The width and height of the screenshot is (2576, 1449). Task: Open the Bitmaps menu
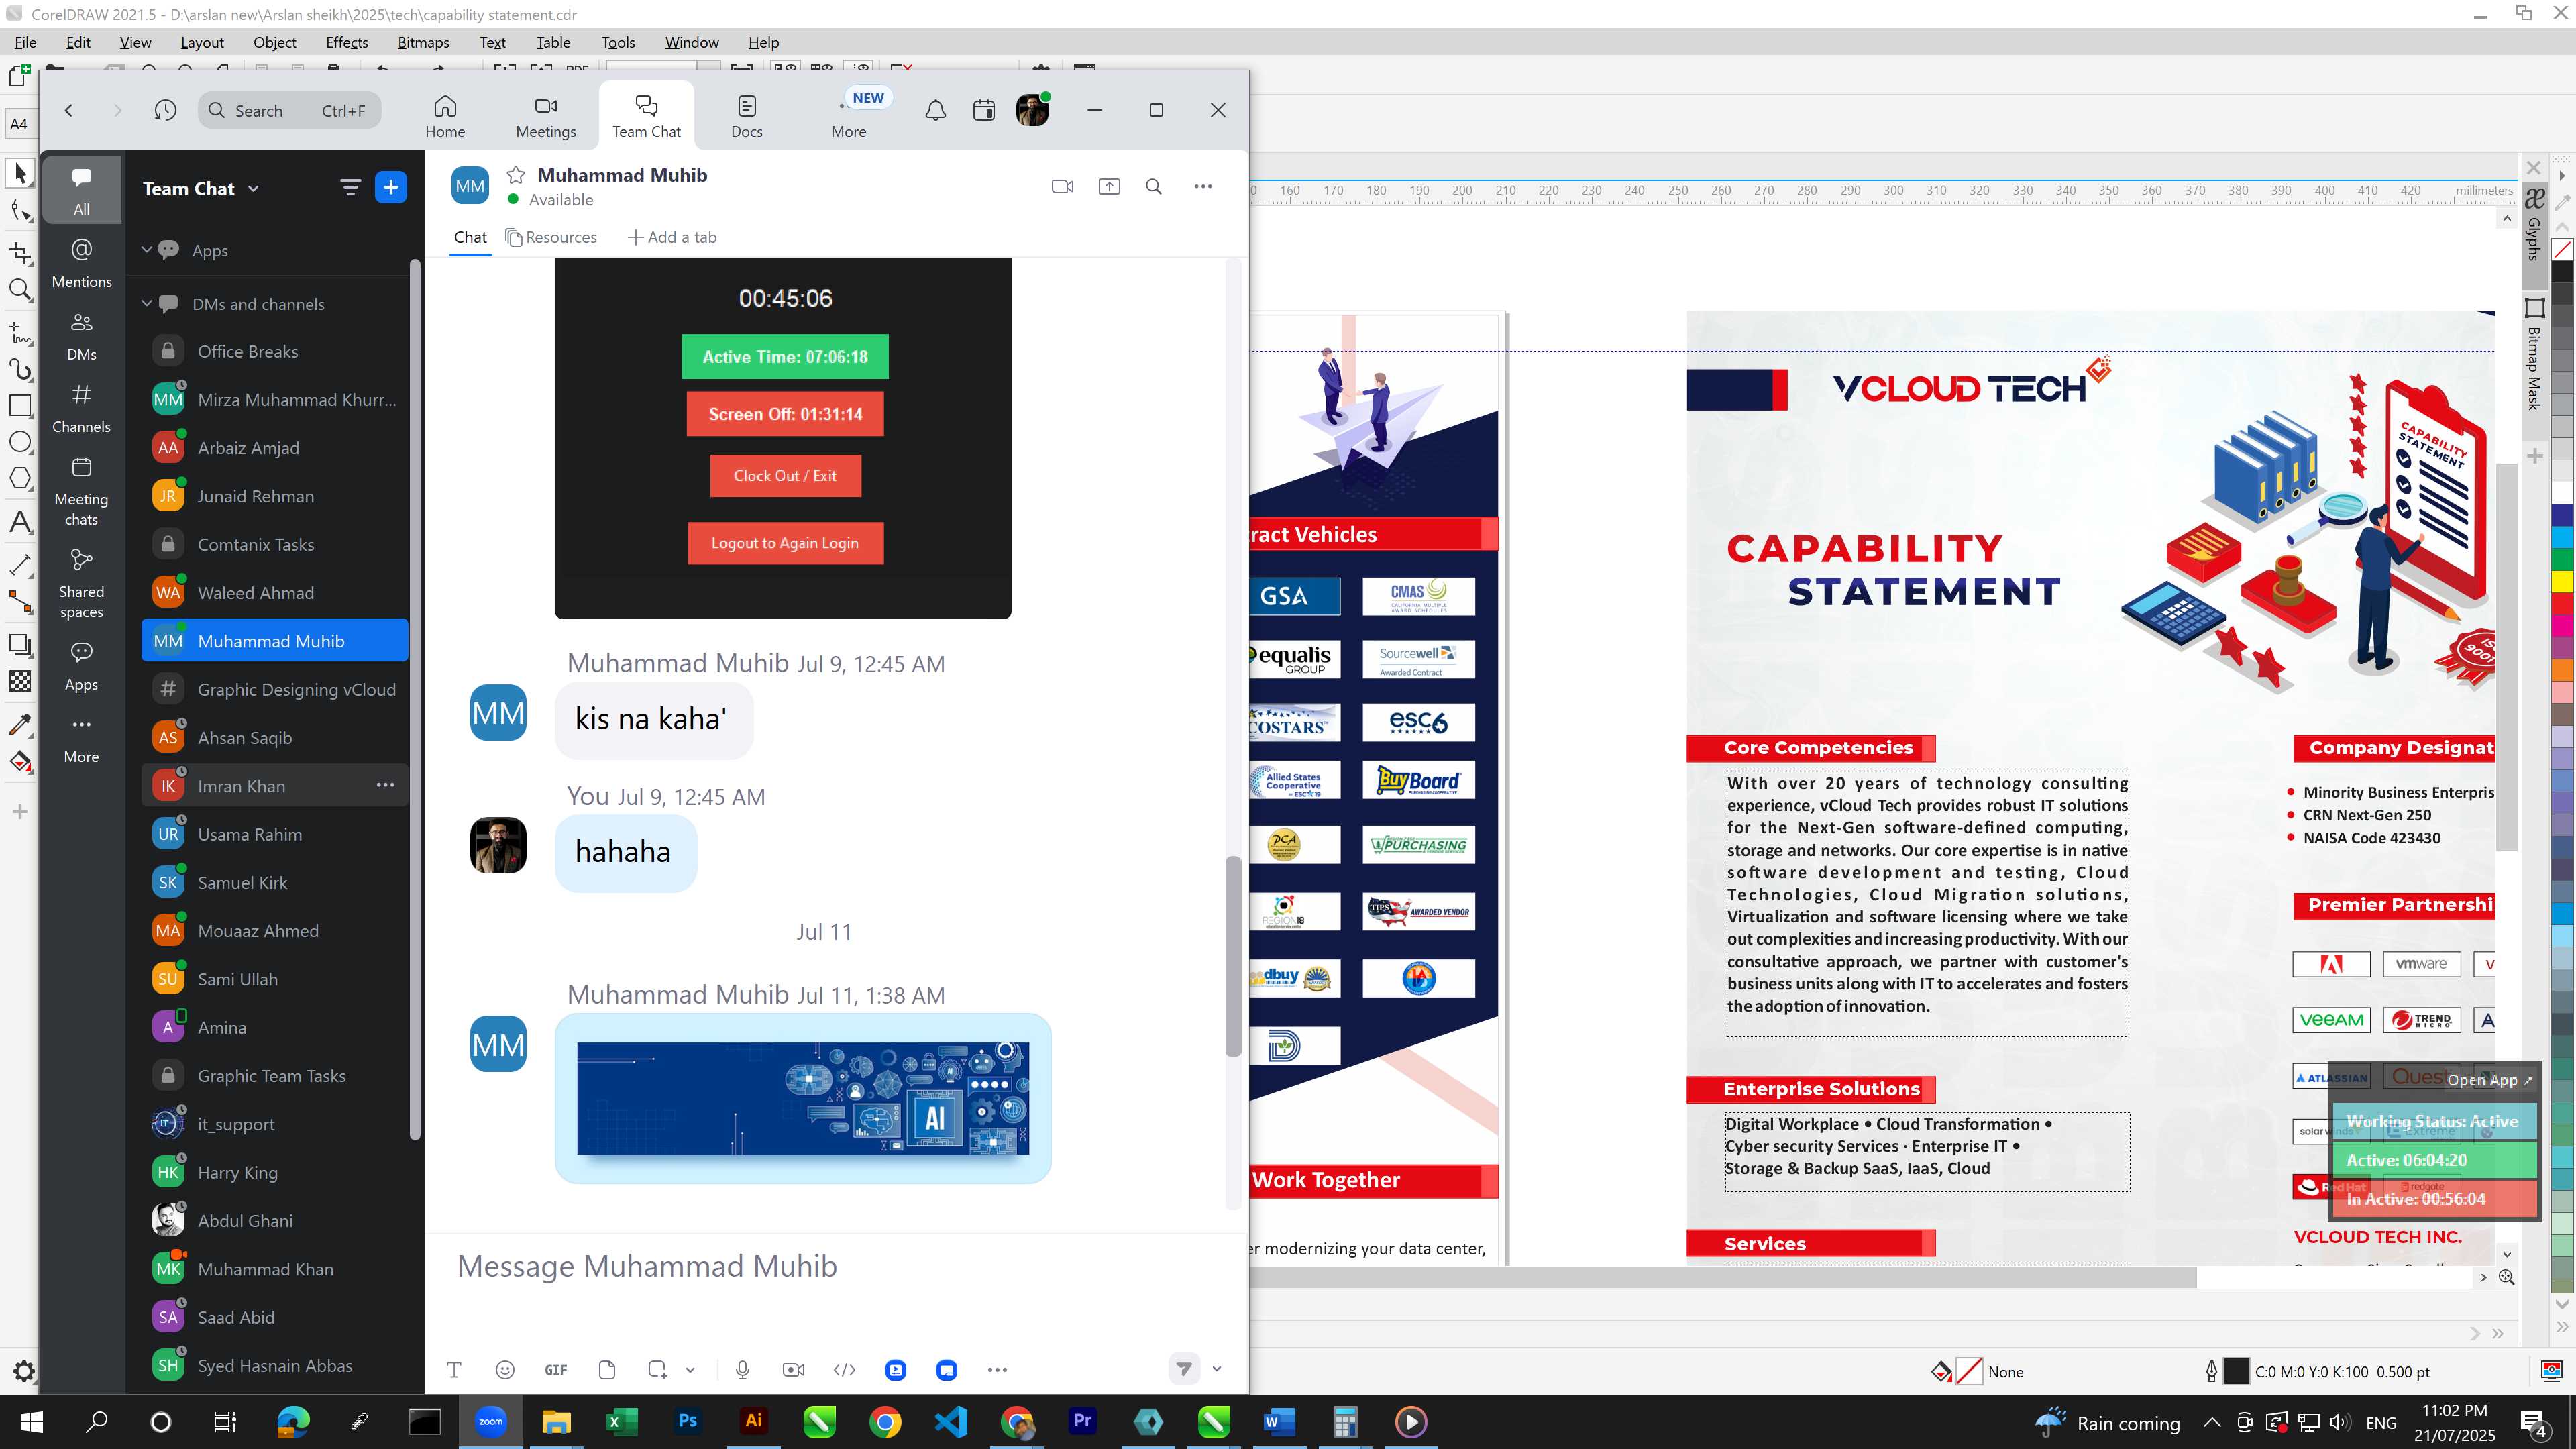tap(423, 42)
